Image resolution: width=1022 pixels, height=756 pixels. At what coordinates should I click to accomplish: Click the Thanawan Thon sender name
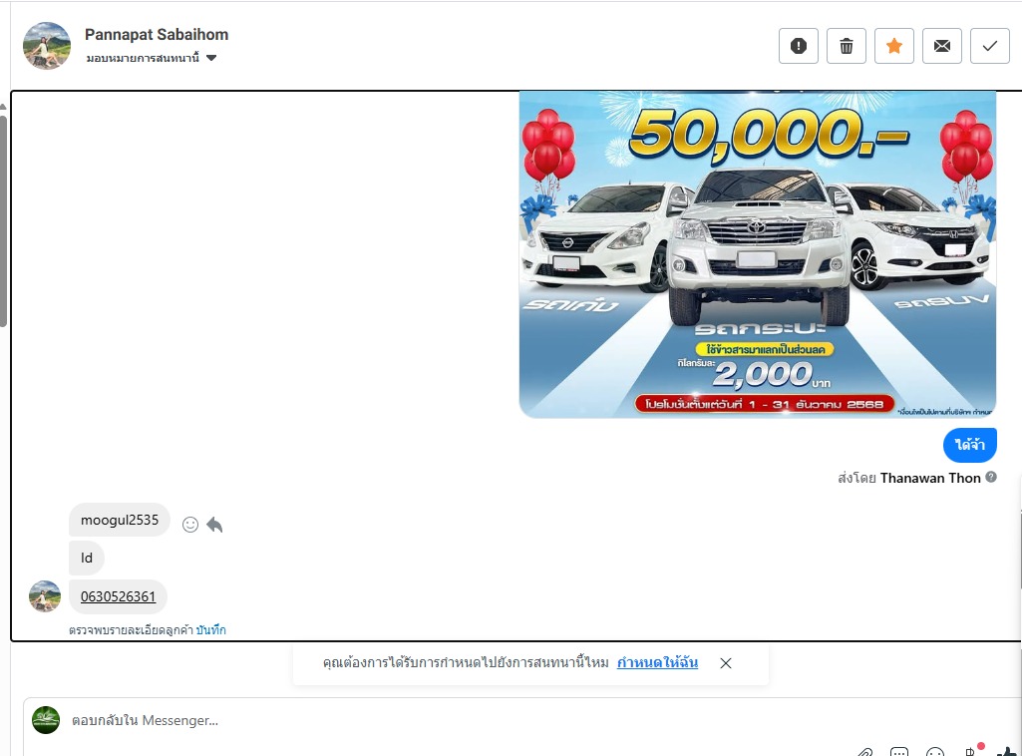click(930, 478)
